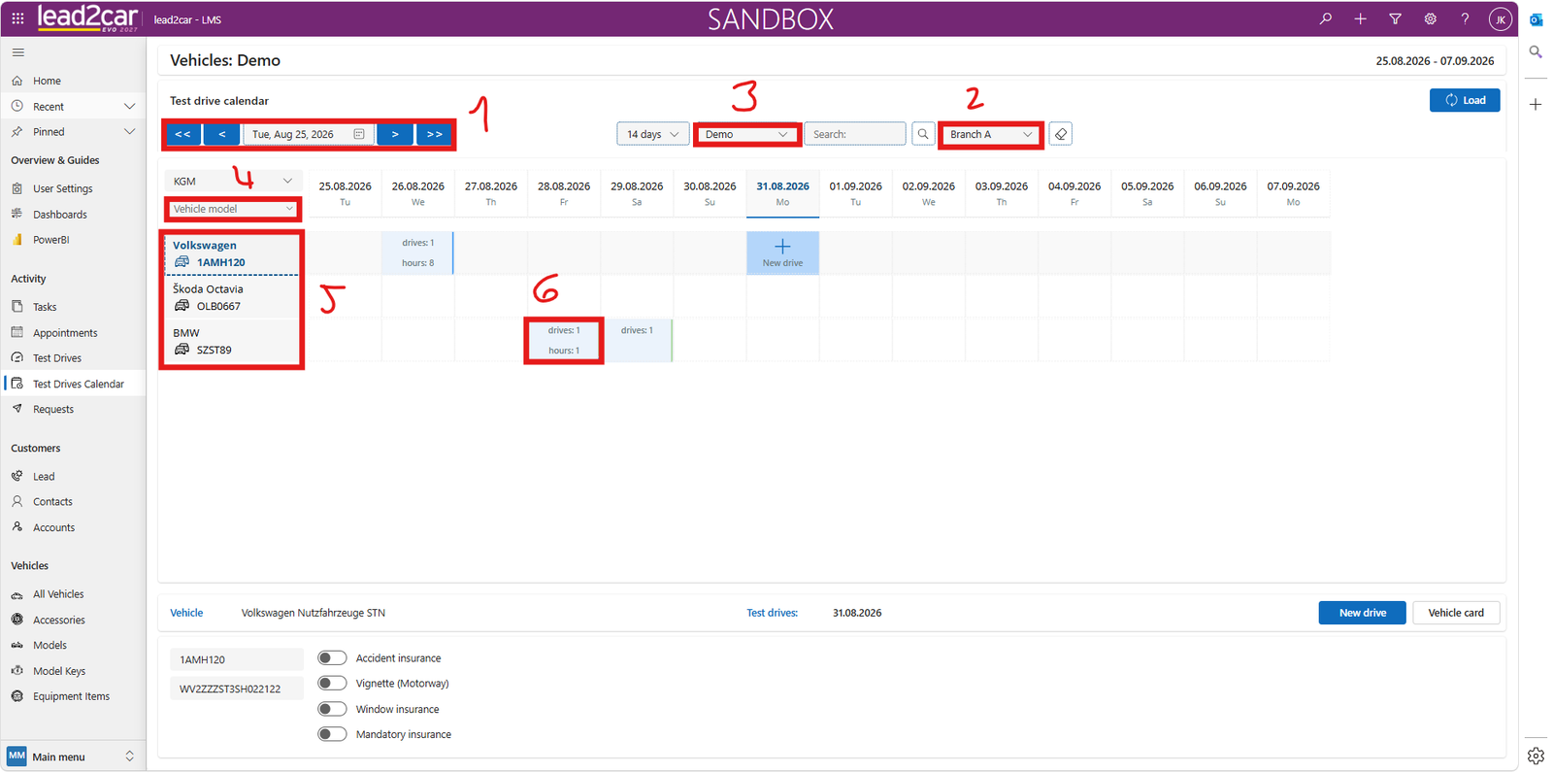Click the search magnifier button beside Search field

[x=923, y=134]
